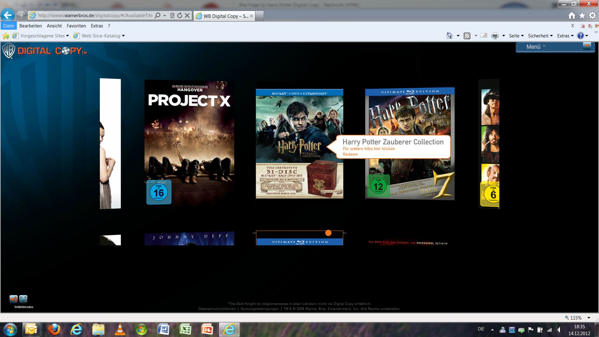Image resolution: width=599 pixels, height=337 pixels.
Task: Open the Seite dropdown in command bar
Action: (516, 36)
